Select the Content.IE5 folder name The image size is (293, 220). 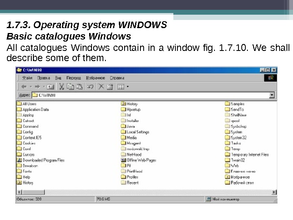coord(32,138)
